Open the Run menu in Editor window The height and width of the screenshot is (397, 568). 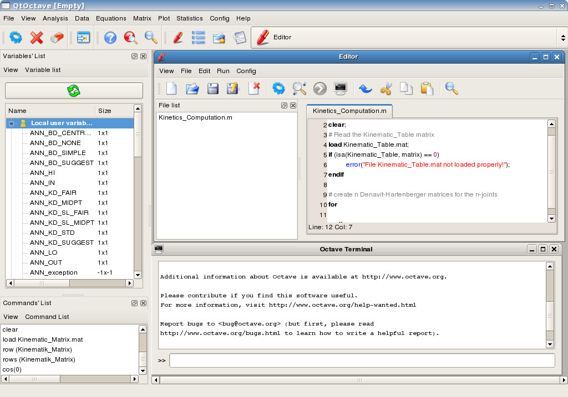tap(223, 71)
